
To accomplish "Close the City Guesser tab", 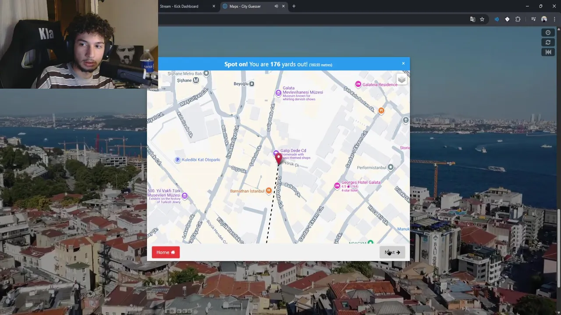I will pyautogui.click(x=283, y=6).
